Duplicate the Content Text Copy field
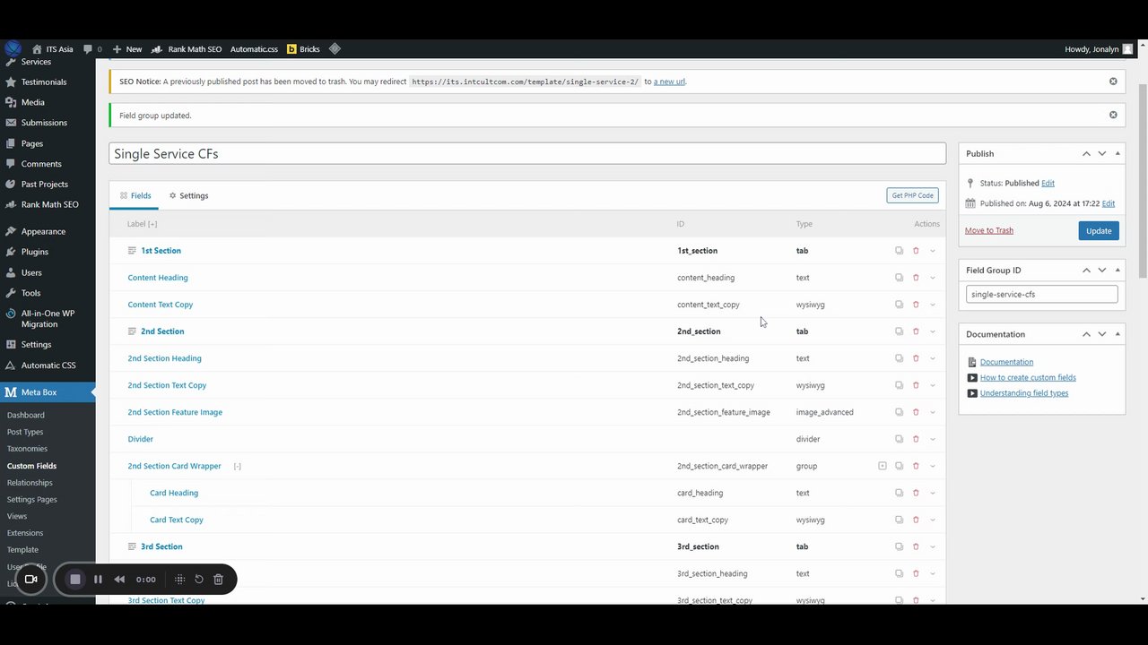Image resolution: width=1148 pixels, height=645 pixels. (899, 305)
